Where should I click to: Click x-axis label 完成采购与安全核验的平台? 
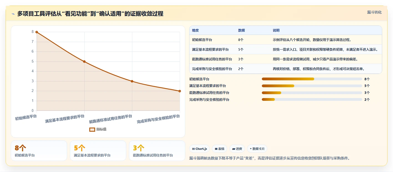point(158,119)
